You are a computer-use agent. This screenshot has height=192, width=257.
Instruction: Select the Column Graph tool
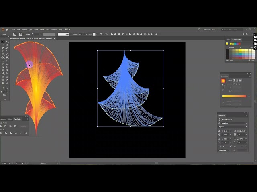pyautogui.click(x=7, y=77)
